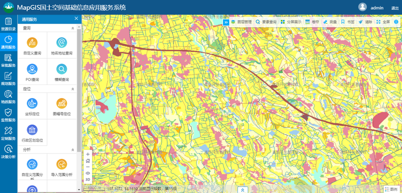The width and height of the screenshot is (402, 193).
Task: Select 行政区划定位 administrative locator
Action: pyautogui.click(x=32, y=133)
